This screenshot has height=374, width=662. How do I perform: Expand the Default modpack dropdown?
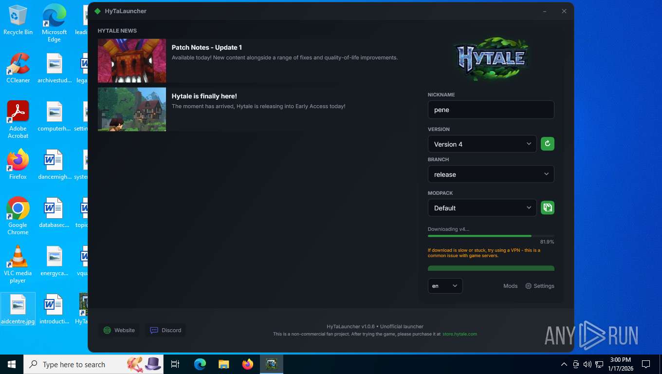(482, 208)
